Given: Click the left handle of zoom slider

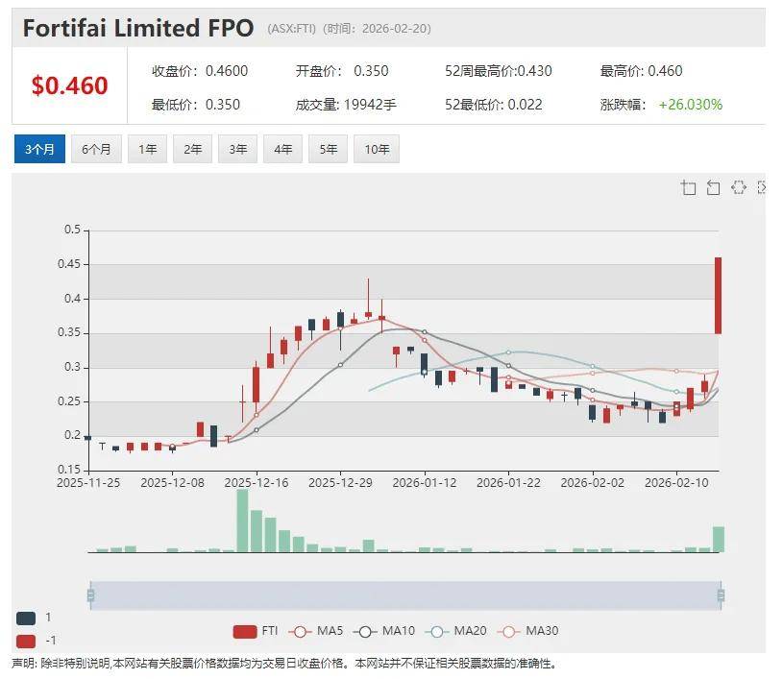Looking at the screenshot, I should pos(90,595).
